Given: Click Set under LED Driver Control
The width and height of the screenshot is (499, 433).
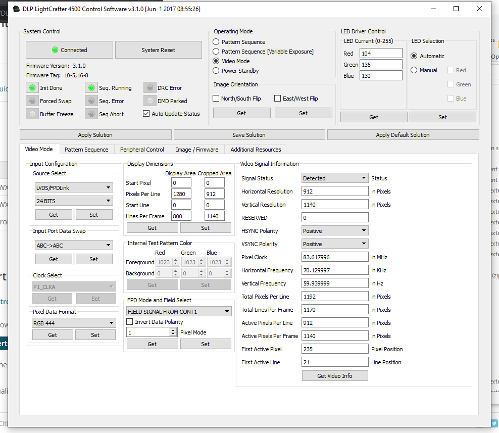Looking at the screenshot, I should pyautogui.click(x=442, y=117).
